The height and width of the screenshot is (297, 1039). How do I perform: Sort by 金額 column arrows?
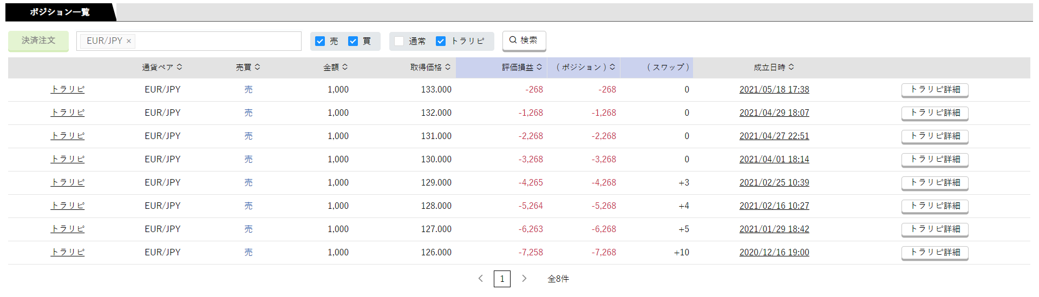pyautogui.click(x=345, y=67)
